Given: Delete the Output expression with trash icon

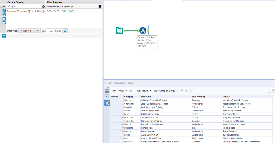Looking at the screenshot, I should 100,7.
